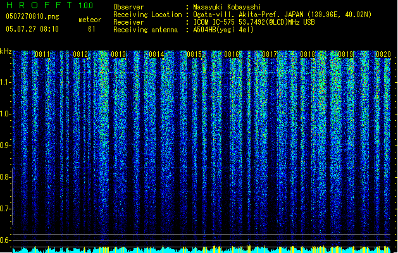398x253 pixels.
Task: Click the kHz axis unit label
Action: tap(6, 51)
